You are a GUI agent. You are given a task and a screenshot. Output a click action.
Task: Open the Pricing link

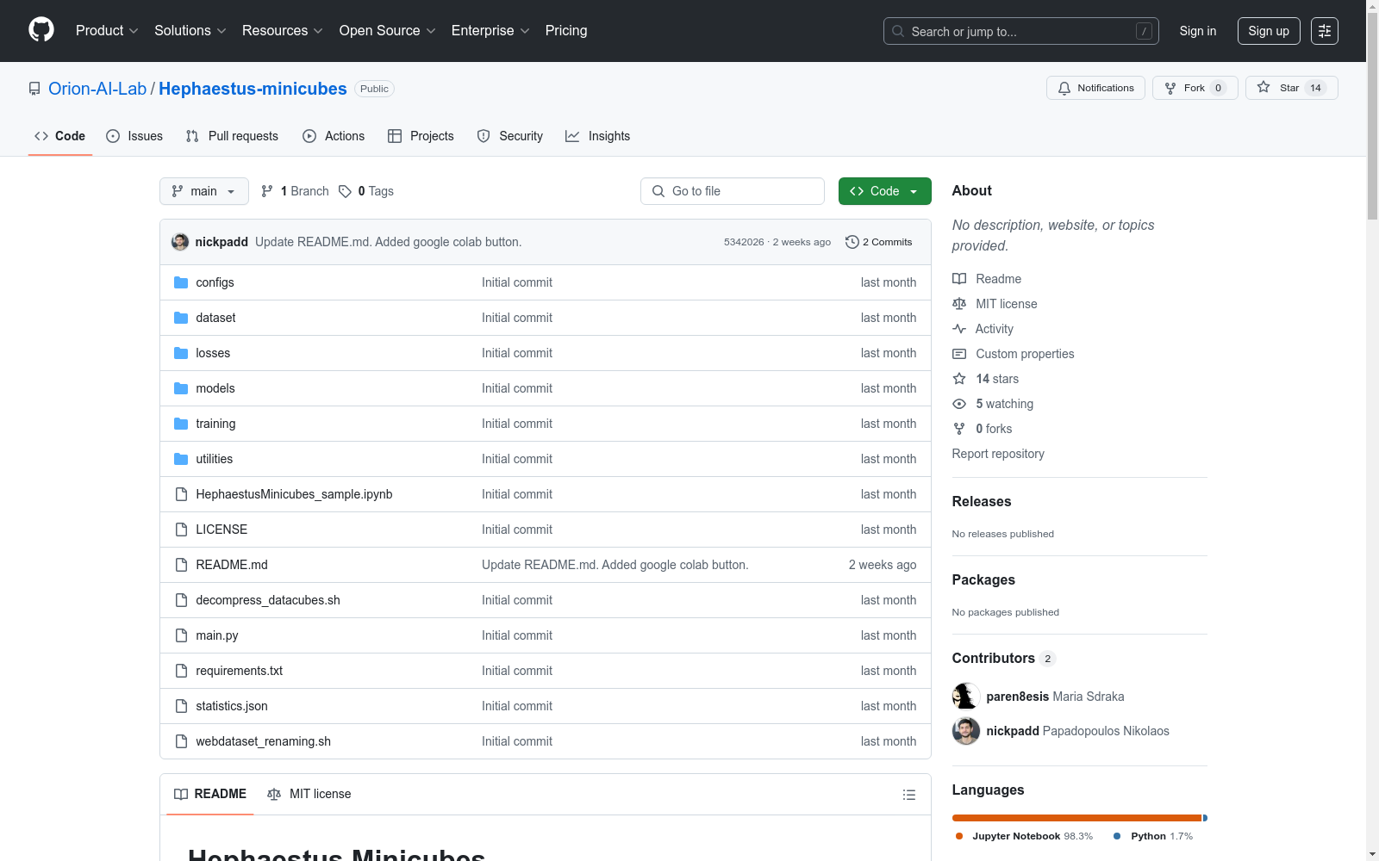[x=566, y=31]
